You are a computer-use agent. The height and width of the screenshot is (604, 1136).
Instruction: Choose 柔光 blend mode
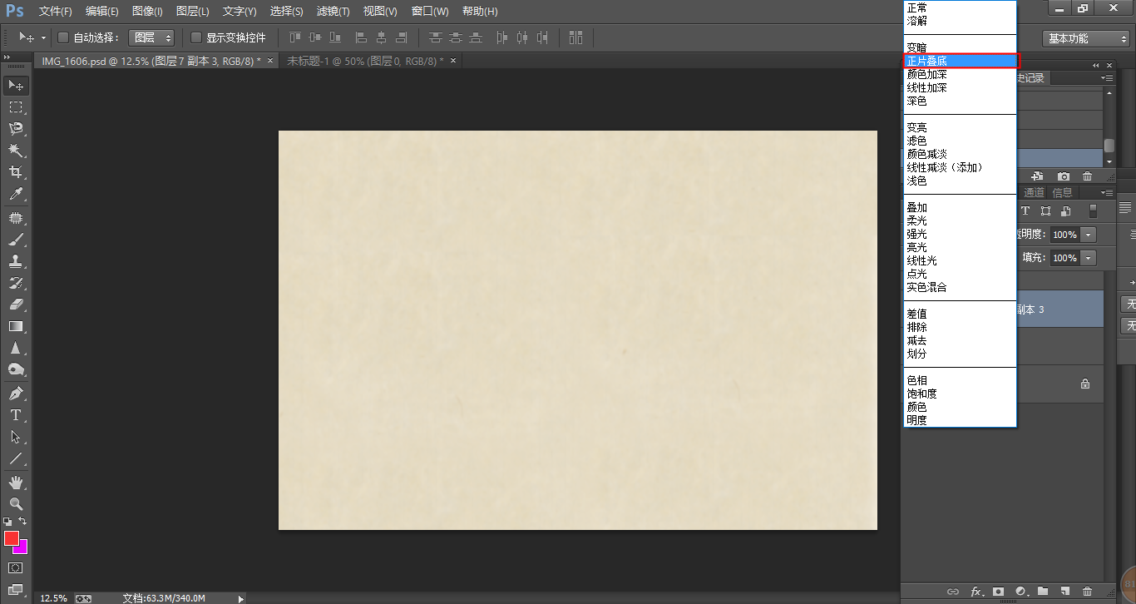(961, 220)
